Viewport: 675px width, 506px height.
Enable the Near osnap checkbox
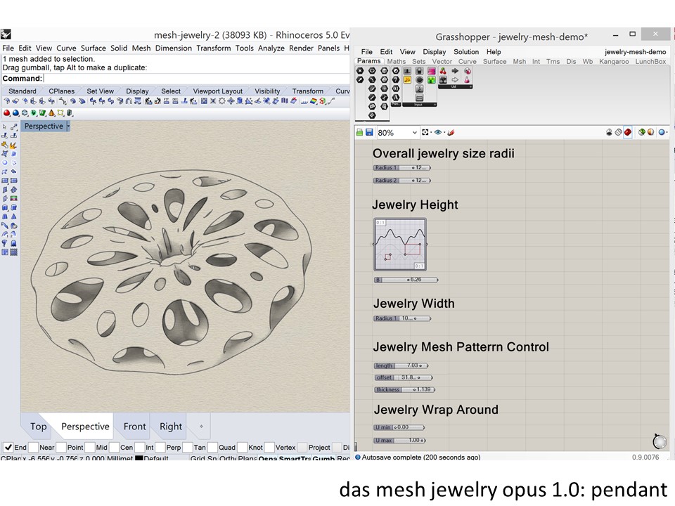[33, 447]
